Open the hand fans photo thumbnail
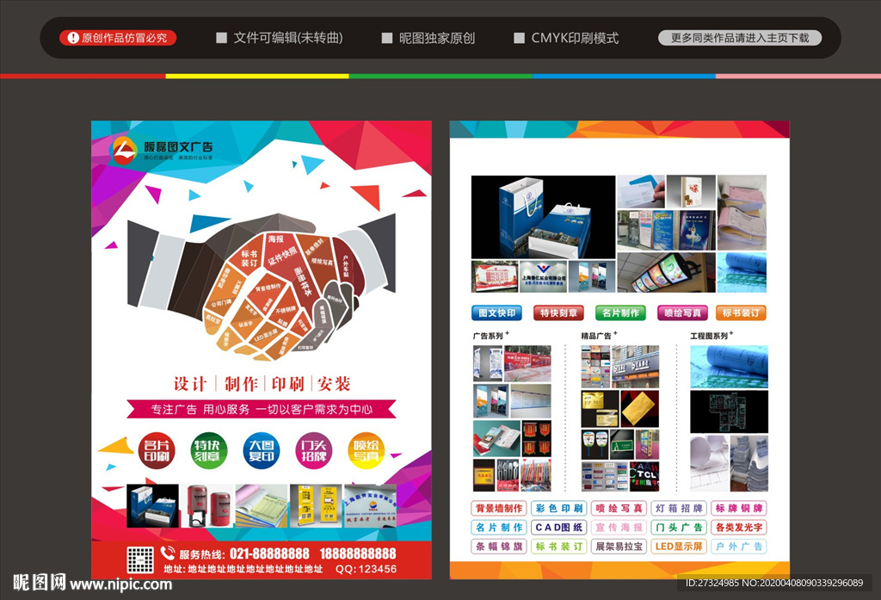Image resolution: width=881 pixels, height=600 pixels. pos(595,443)
